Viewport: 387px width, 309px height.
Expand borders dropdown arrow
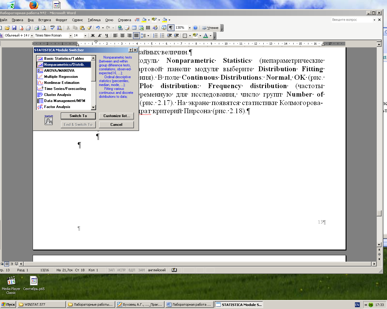tap(190, 36)
